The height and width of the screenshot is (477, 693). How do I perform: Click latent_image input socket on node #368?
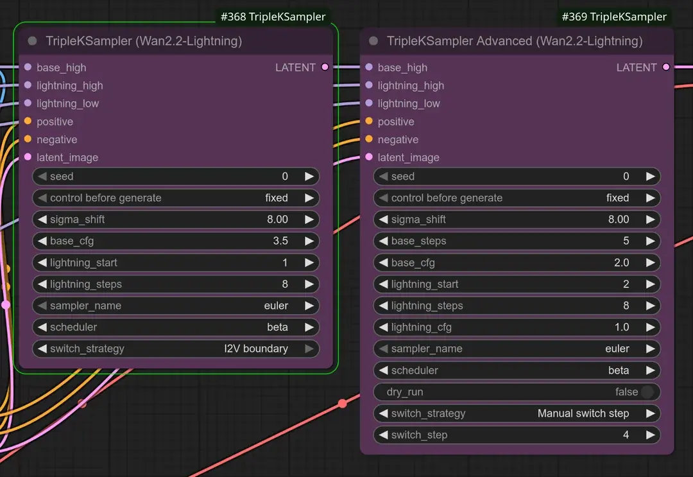(x=28, y=157)
